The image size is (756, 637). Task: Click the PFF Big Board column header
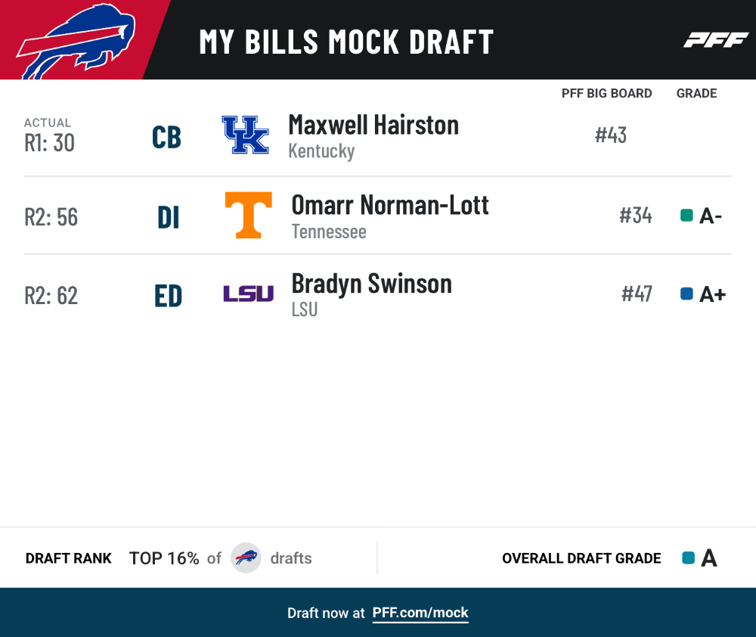(606, 93)
